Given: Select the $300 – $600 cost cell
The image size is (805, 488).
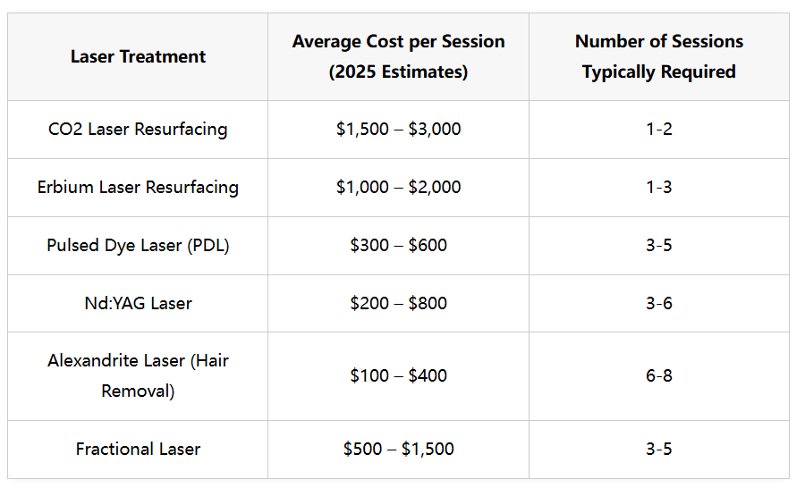Looking at the screenshot, I should tap(398, 245).
